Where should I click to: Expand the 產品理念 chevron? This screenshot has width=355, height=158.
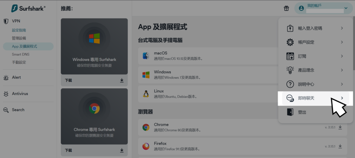tap(342, 70)
